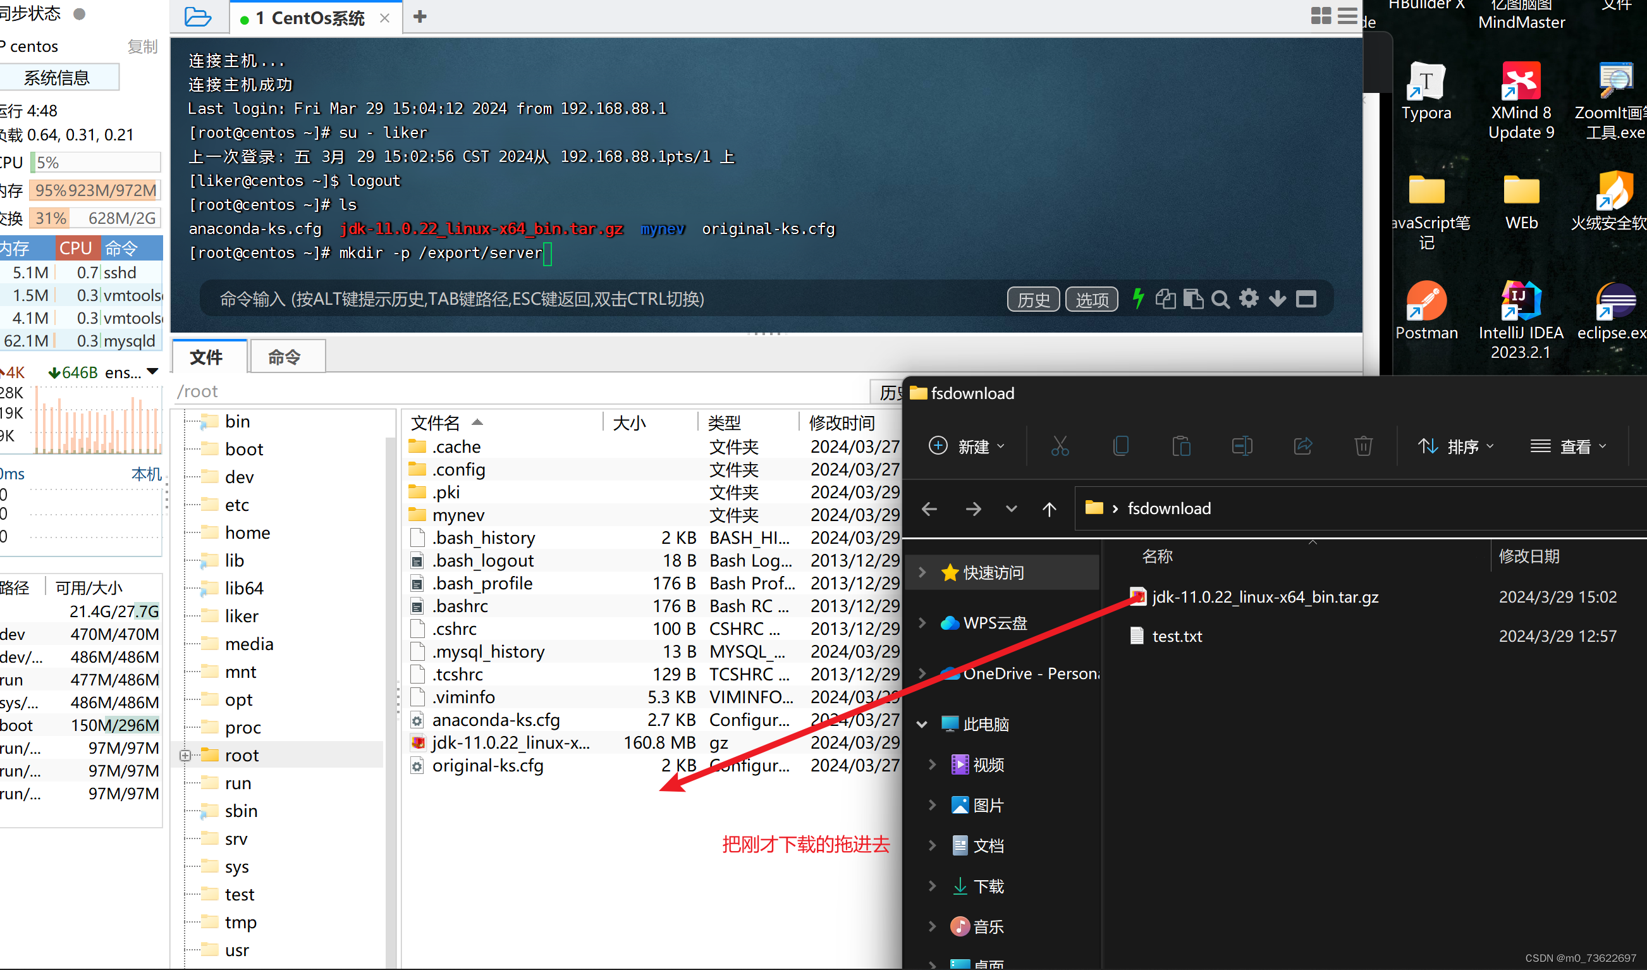Add a new session tab with plus
This screenshot has height=970, width=1647.
pos(420,17)
